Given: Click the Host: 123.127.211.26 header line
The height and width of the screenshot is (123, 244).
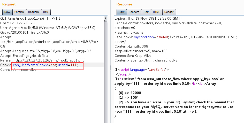Looking at the screenshot, I should click(x=17, y=23).
